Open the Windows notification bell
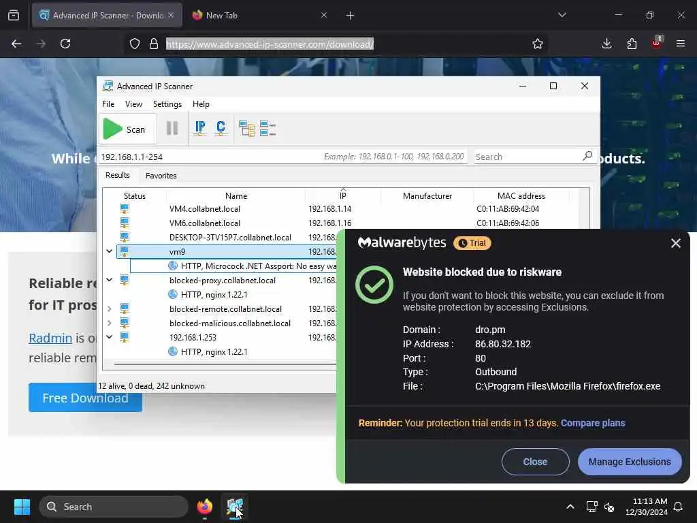Viewport: 697px width, 523px height. click(x=679, y=507)
